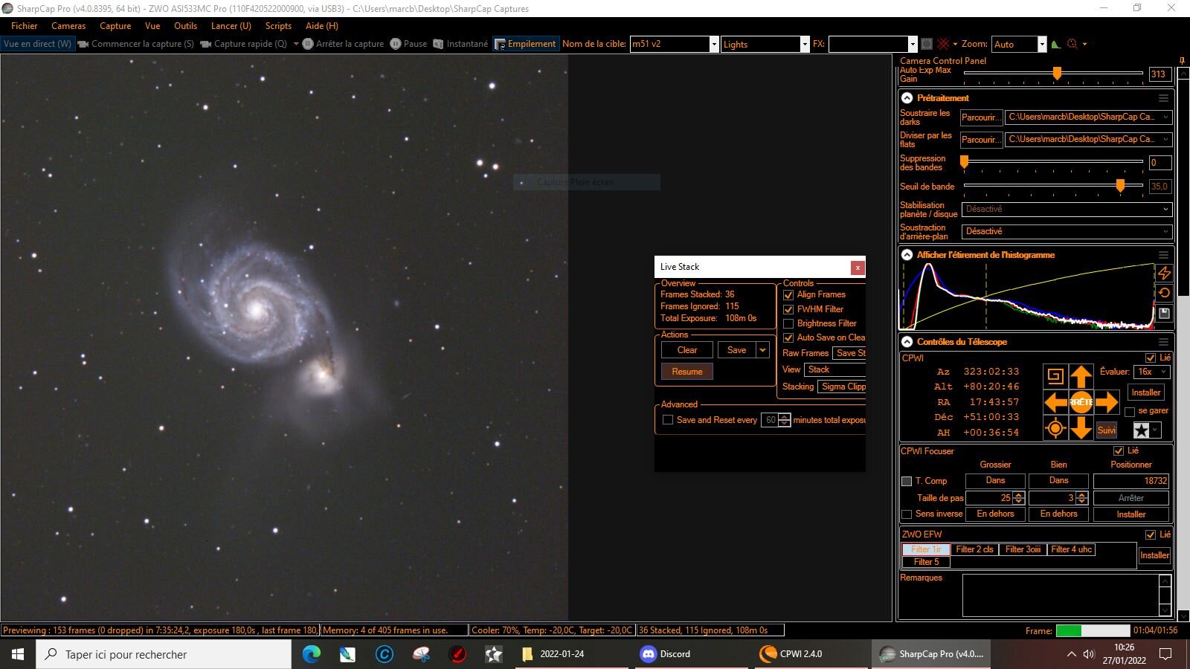
Task: Click the Remarques text box
Action: coord(1061,595)
